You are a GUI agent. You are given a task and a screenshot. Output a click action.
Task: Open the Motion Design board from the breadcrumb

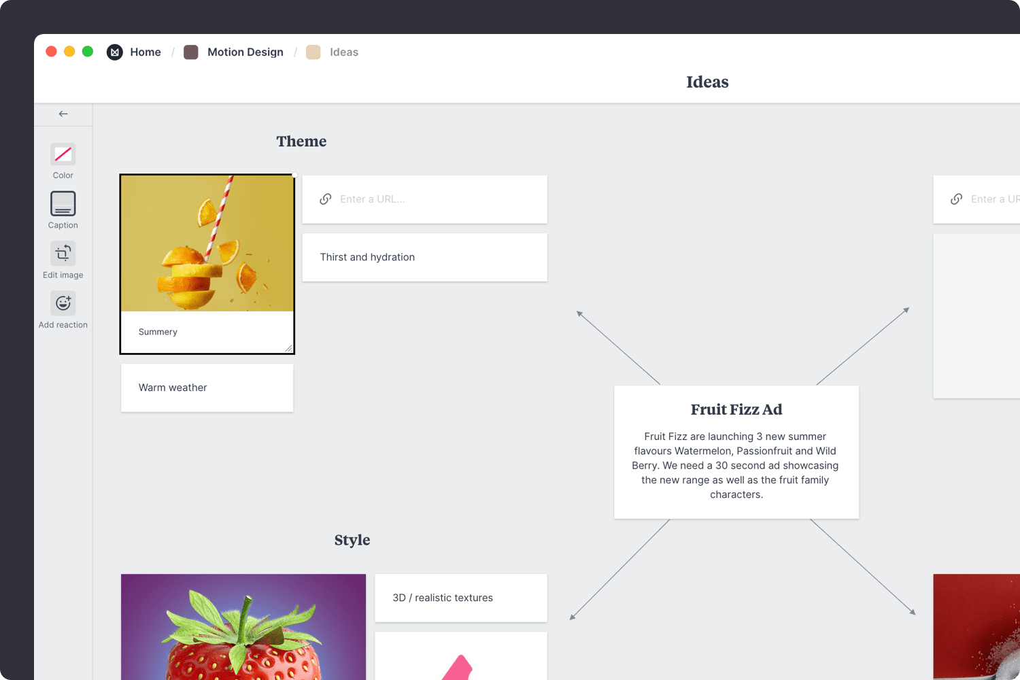245,52
